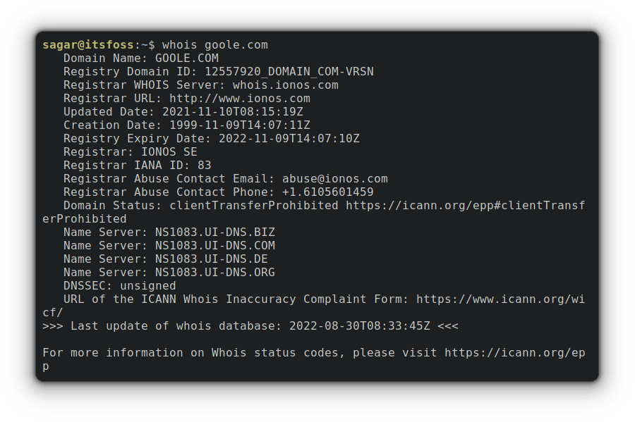This screenshot has width=635, height=422.
Task: Open the ICANN Whois Inaccuracy Complaint Form URL
Action: click(500, 299)
